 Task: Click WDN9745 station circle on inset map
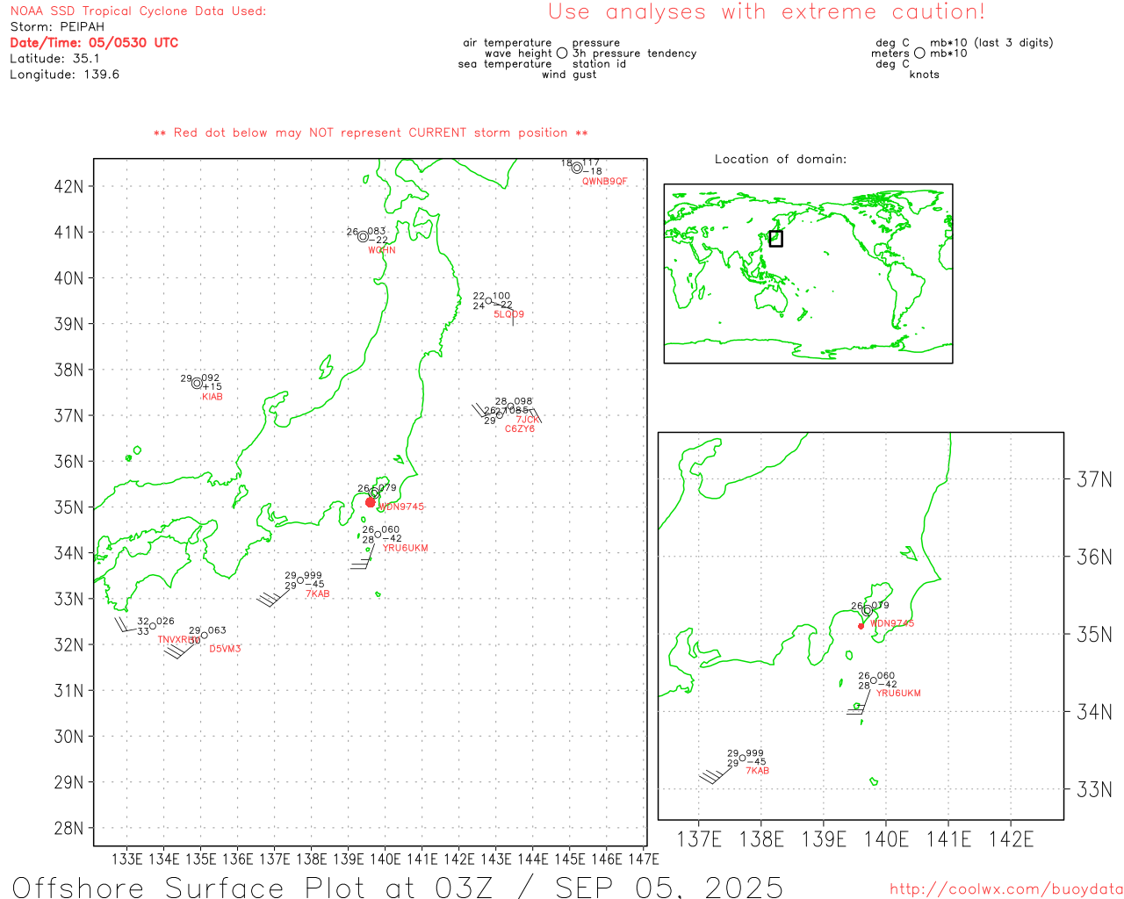tap(868, 610)
